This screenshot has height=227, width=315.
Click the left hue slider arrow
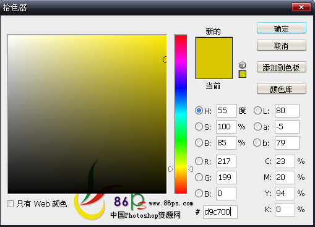point(171,169)
